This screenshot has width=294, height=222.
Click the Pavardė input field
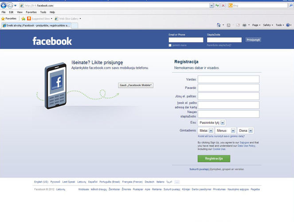click(228, 87)
